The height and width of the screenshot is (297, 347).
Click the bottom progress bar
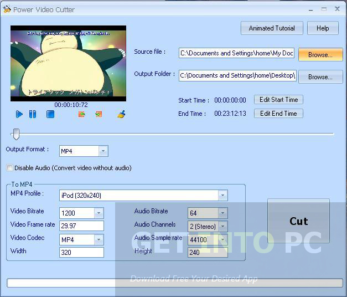[x=175, y=283]
